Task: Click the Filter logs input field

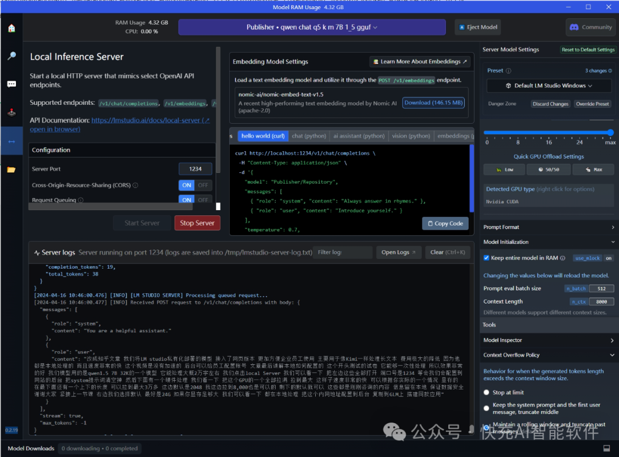Action: (343, 253)
